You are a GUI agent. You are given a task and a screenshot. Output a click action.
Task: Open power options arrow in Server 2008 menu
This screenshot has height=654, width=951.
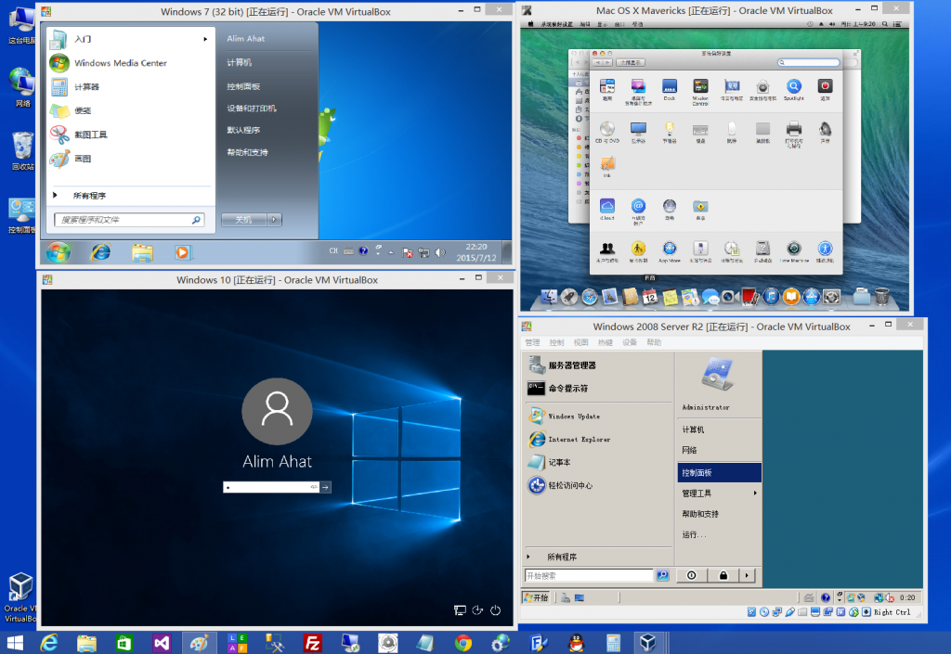747,575
